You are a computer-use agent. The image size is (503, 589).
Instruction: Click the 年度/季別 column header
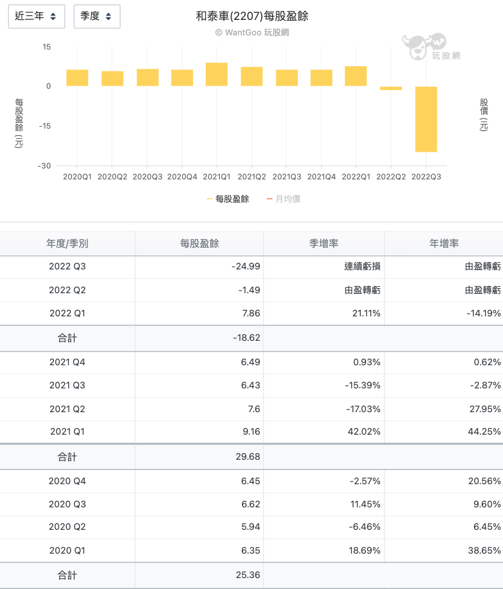point(68,244)
